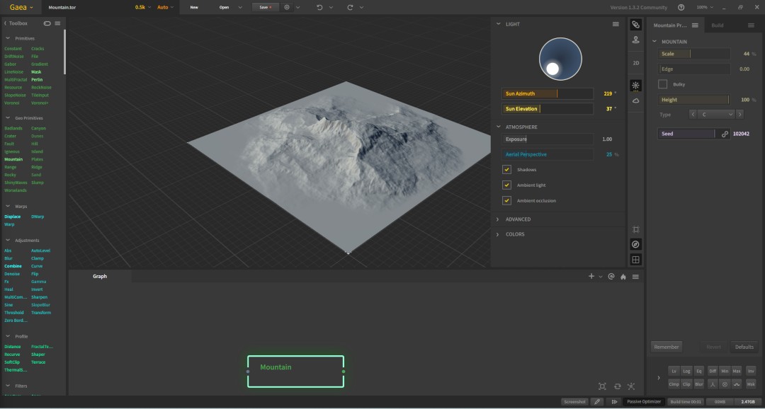This screenshot has height=409, width=765.
Task: Click the Remember button
Action: tap(667, 347)
